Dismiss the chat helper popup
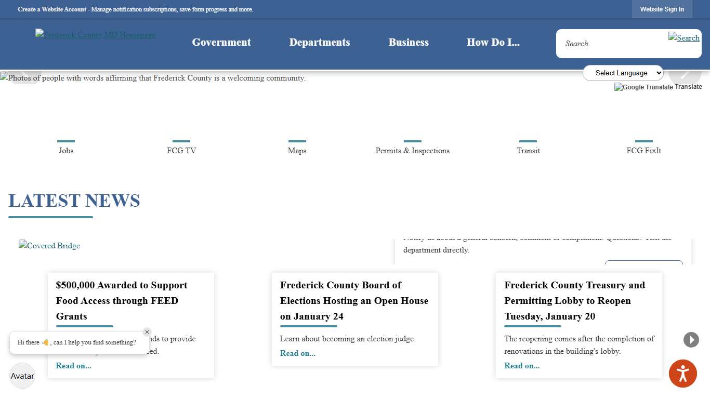The width and height of the screenshot is (710, 399). click(147, 331)
